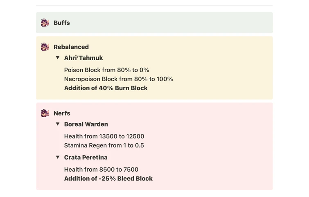Click Health from 8500 to 7500 line
This screenshot has height=197, width=309.
point(101,170)
